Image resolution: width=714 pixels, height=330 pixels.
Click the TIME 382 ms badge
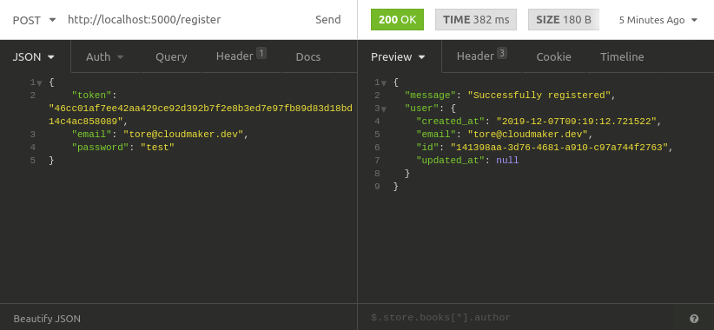476,20
